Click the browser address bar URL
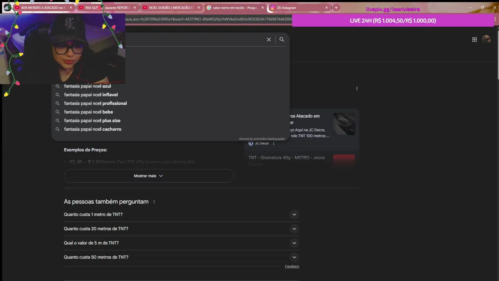 pos(209,19)
